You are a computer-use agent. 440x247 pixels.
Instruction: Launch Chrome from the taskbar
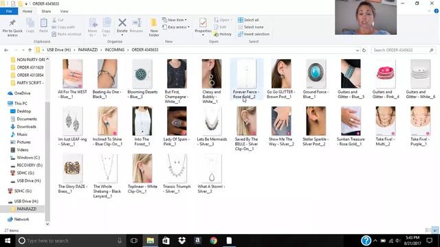coord(214,241)
